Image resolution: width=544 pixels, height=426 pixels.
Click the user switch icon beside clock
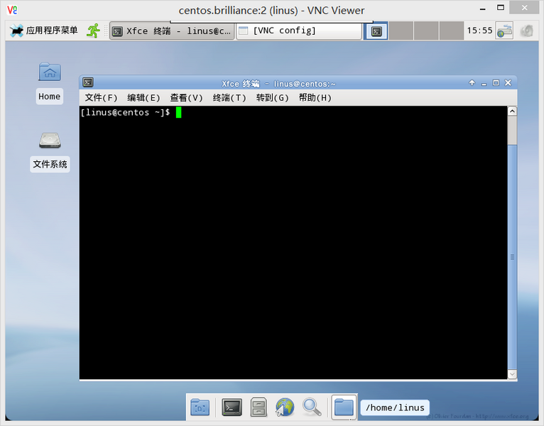(x=504, y=31)
